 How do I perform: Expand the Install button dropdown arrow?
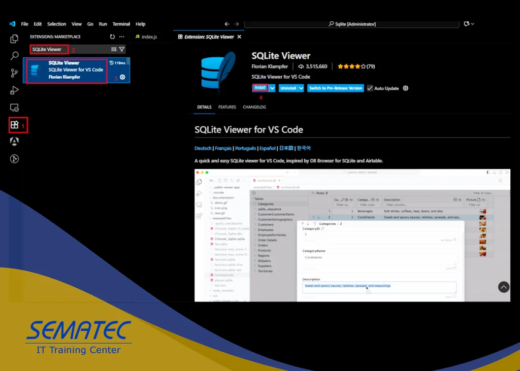[272, 88]
